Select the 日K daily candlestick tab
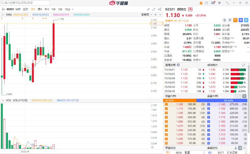 coord(33,9)
